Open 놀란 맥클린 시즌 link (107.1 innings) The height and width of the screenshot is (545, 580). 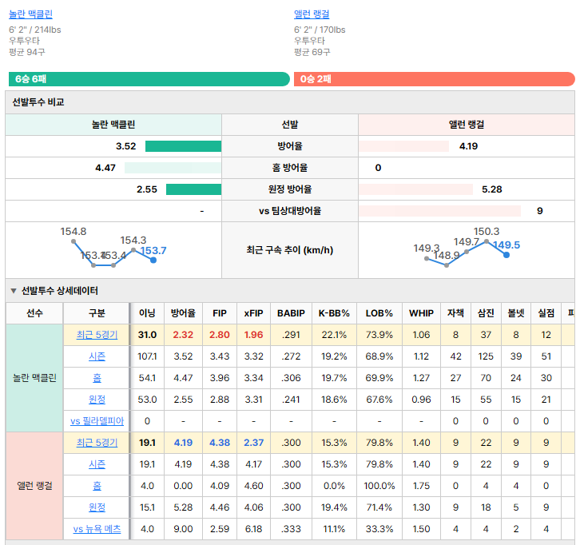[97, 356]
